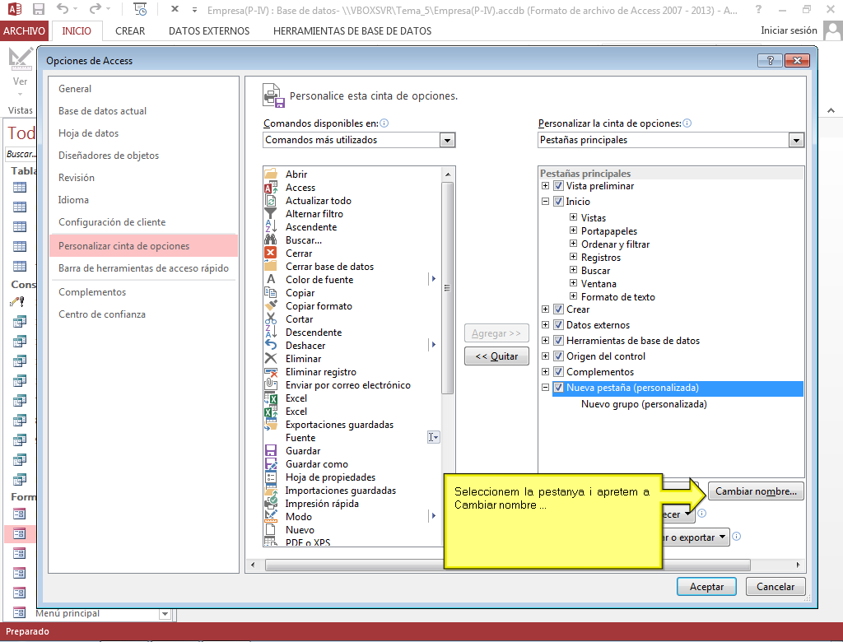The width and height of the screenshot is (843, 642).
Task: Select the Enviar por correo electrónico icon
Action: (271, 385)
